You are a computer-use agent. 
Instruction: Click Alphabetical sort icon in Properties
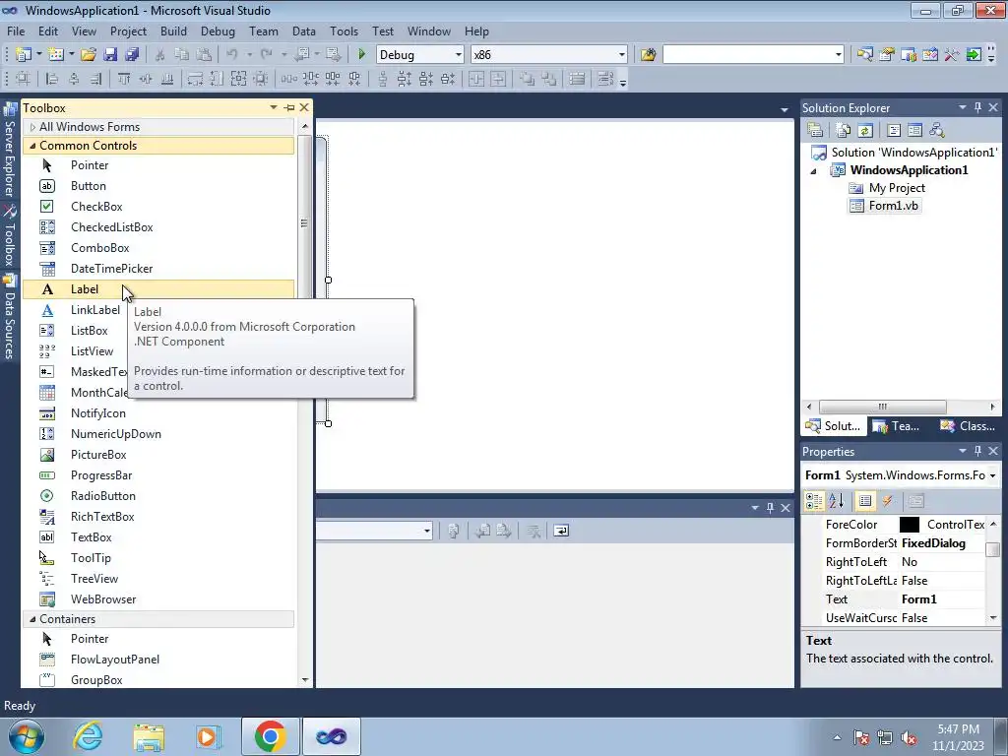point(836,501)
